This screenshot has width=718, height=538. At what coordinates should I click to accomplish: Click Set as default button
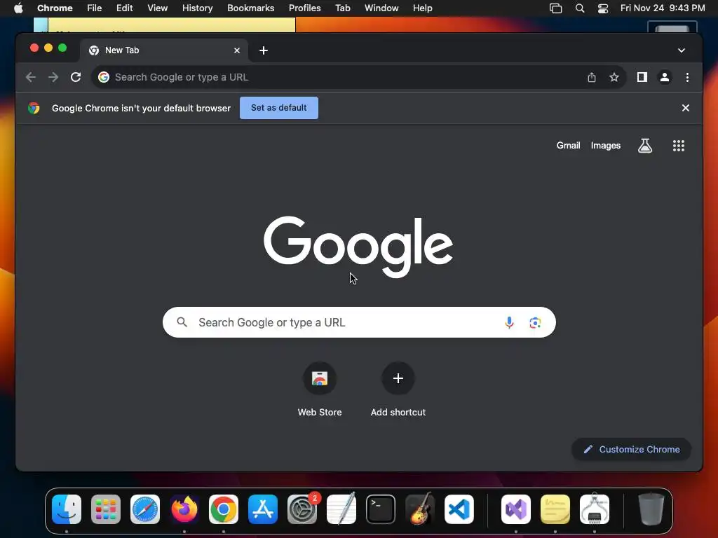coord(279,108)
